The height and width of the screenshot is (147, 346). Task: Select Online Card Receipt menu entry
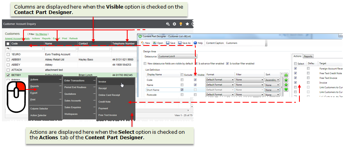pyautogui.click(x=115, y=95)
